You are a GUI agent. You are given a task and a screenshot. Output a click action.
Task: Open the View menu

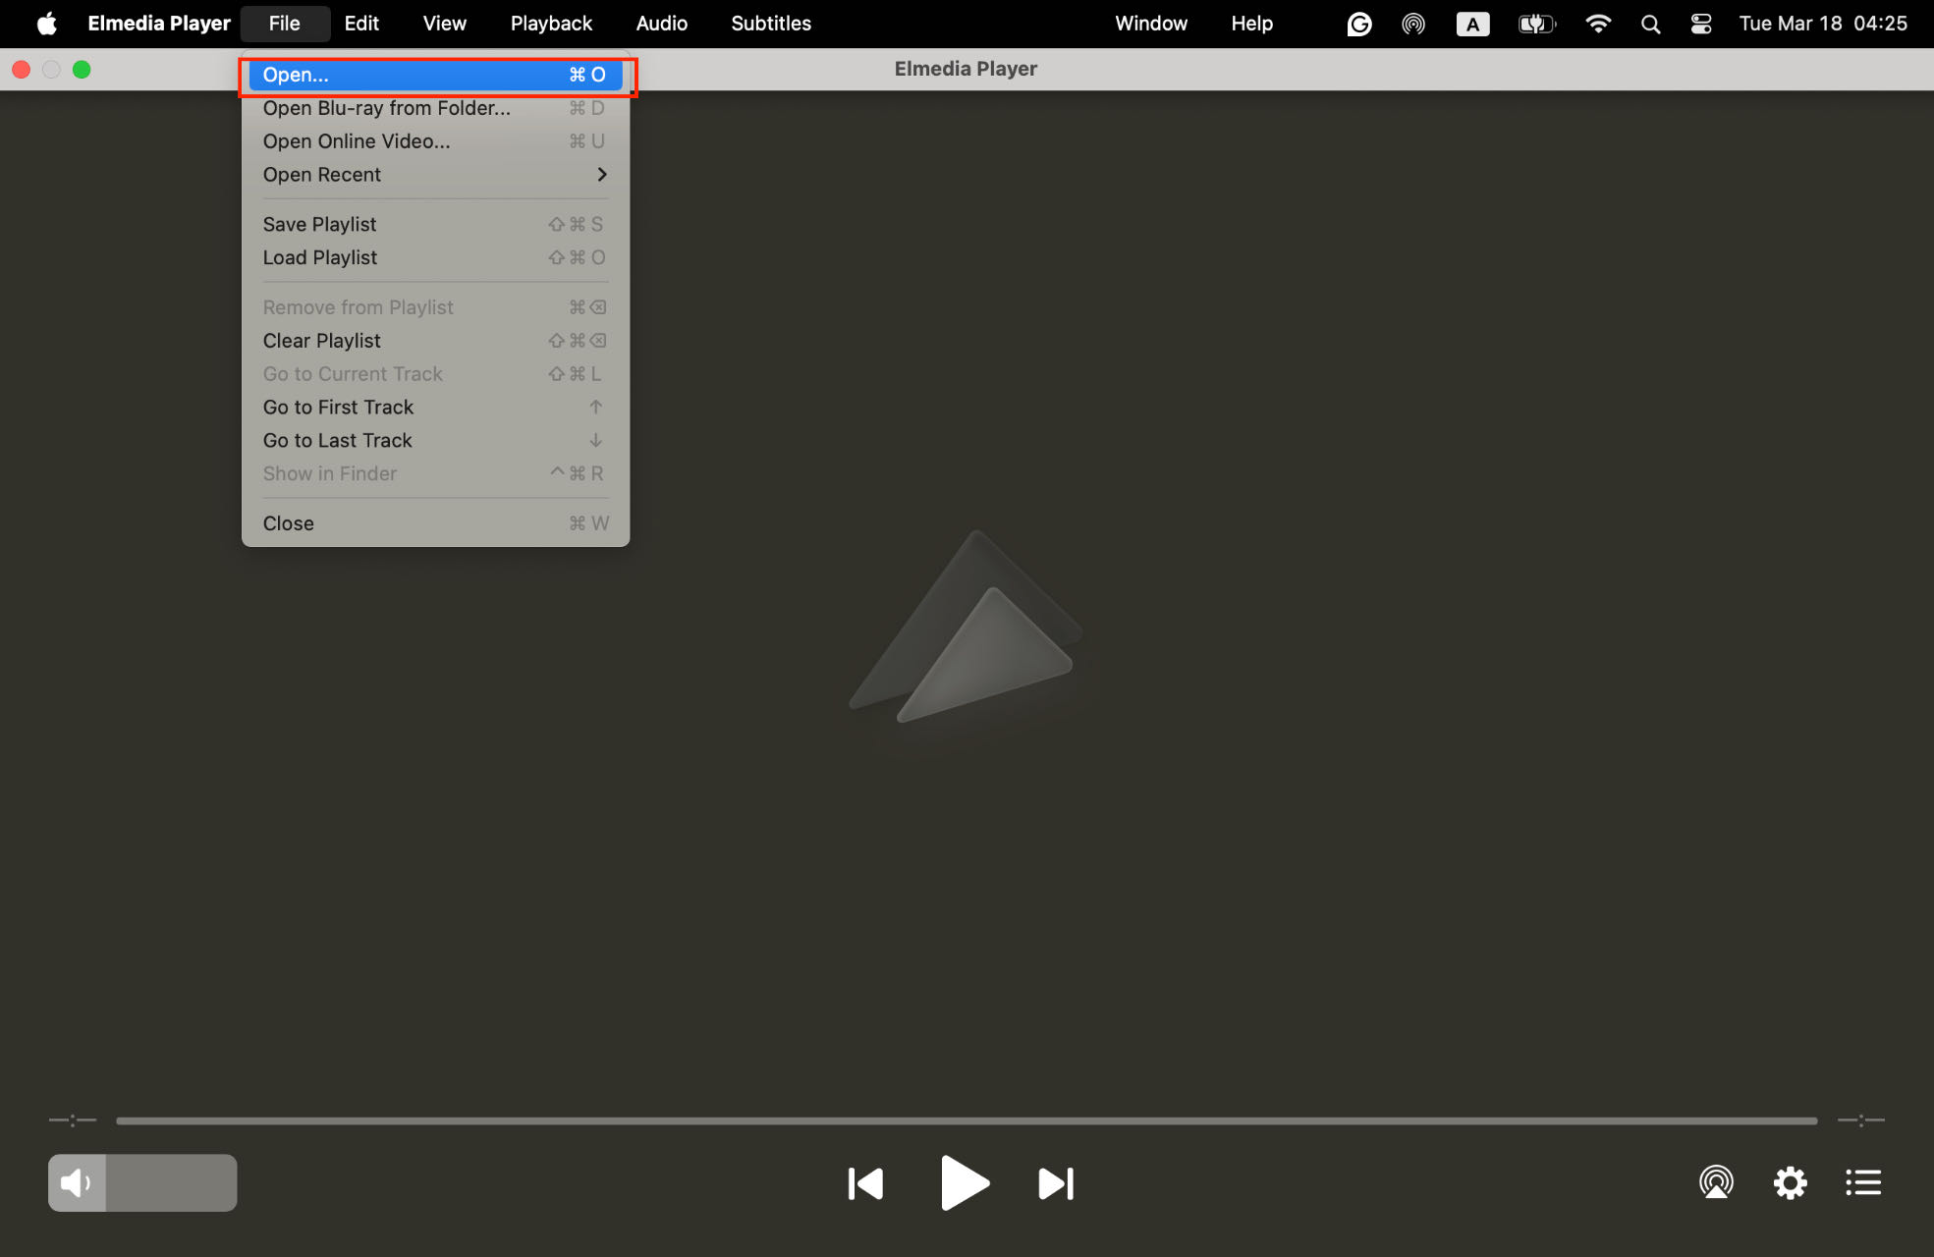(x=444, y=24)
